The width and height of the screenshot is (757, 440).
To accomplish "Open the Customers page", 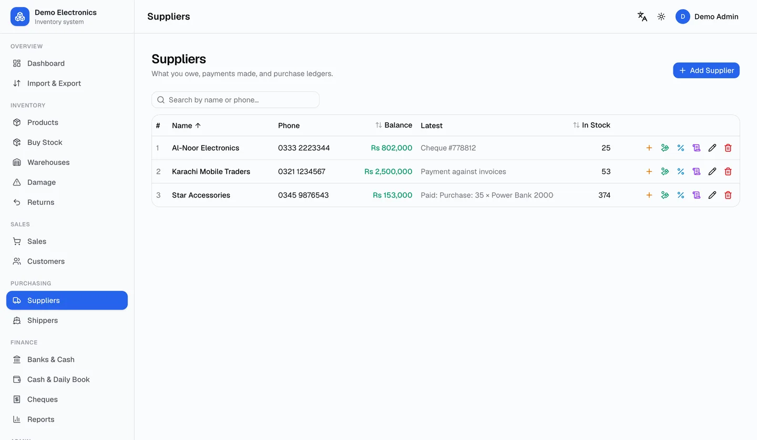I will coord(67,261).
